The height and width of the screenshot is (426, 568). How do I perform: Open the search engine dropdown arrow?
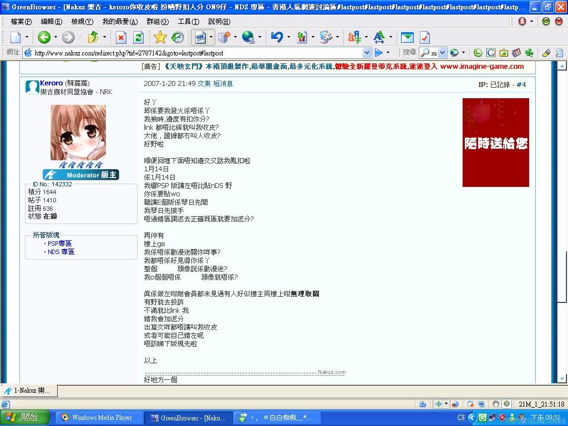point(443,53)
